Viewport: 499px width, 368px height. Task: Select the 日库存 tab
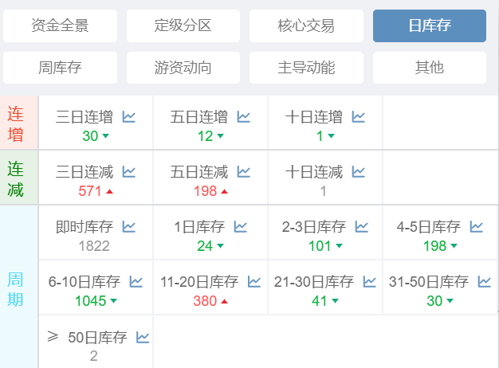(430, 25)
